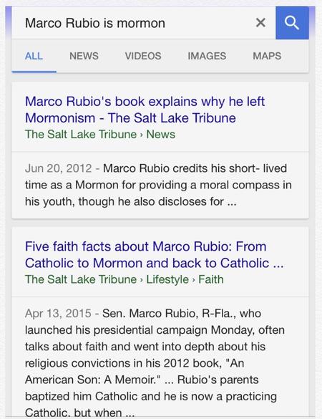Click 'Faith' in the second result breadcrumb
Viewport: 322px width, 419px height.
click(211, 279)
